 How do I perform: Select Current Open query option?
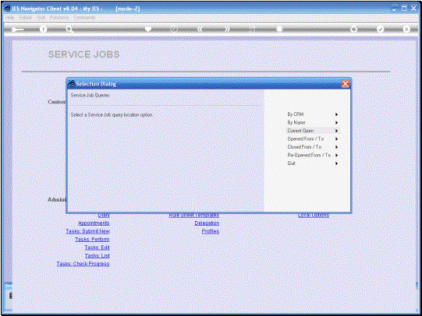click(x=300, y=131)
